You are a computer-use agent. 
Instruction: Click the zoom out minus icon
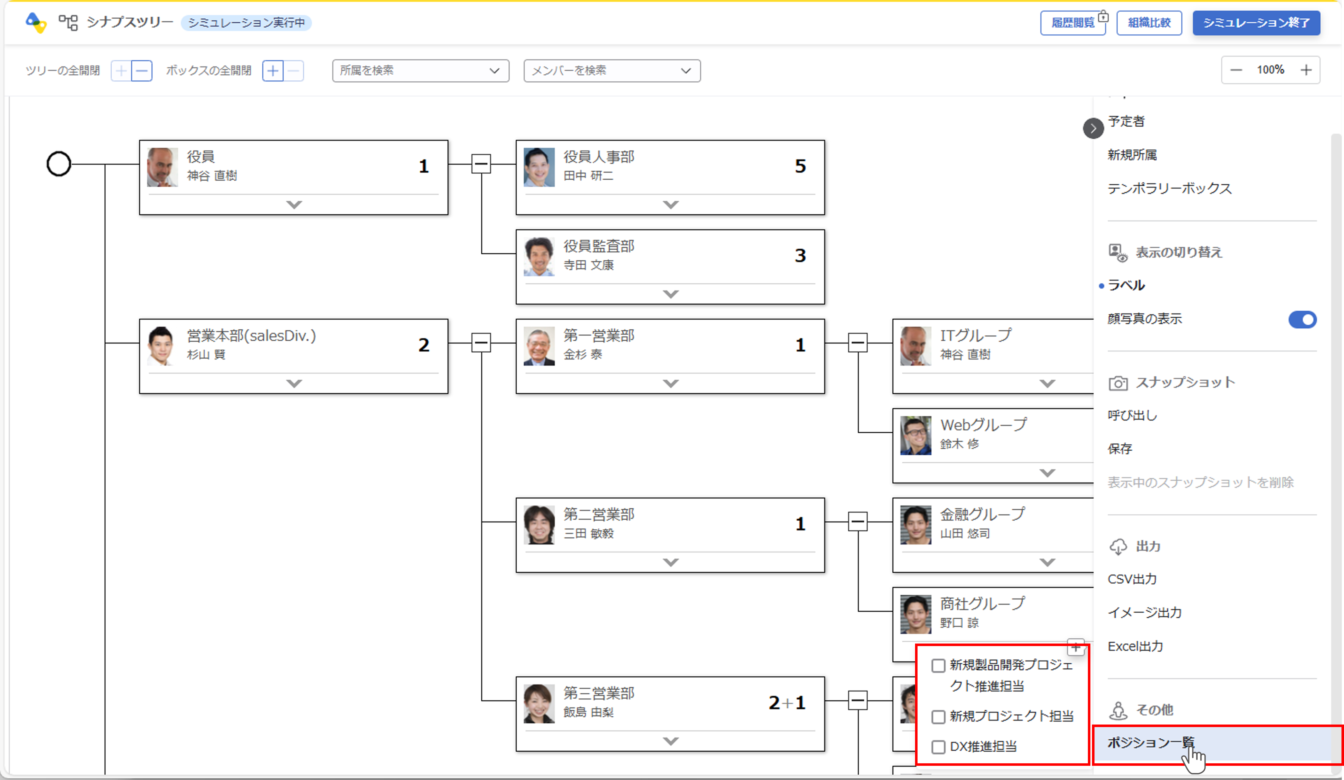pos(1236,70)
